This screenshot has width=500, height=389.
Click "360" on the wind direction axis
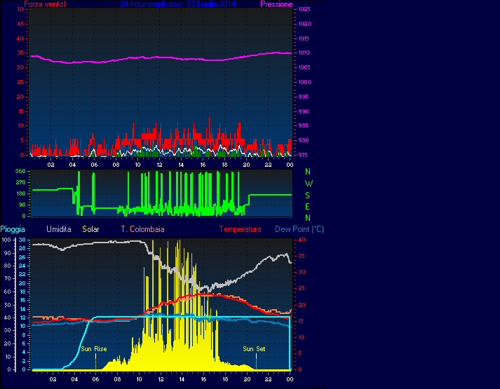[20, 171]
